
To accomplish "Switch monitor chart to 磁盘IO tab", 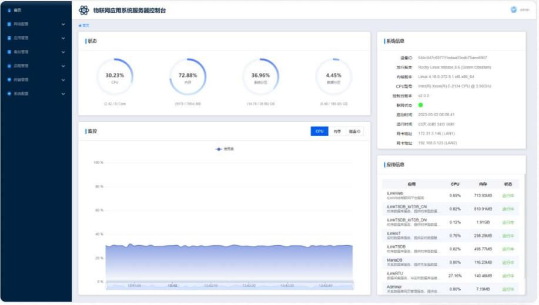I will [x=354, y=131].
